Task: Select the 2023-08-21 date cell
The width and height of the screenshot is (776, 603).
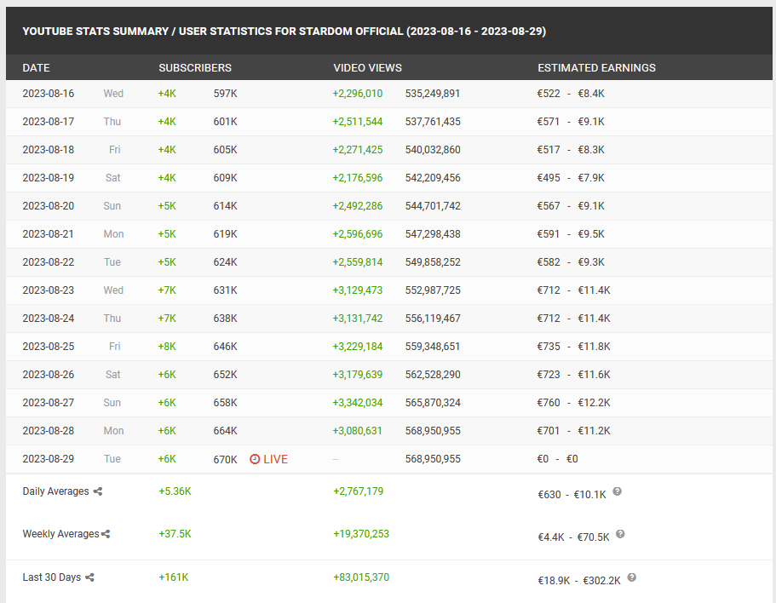Action: click(x=48, y=234)
